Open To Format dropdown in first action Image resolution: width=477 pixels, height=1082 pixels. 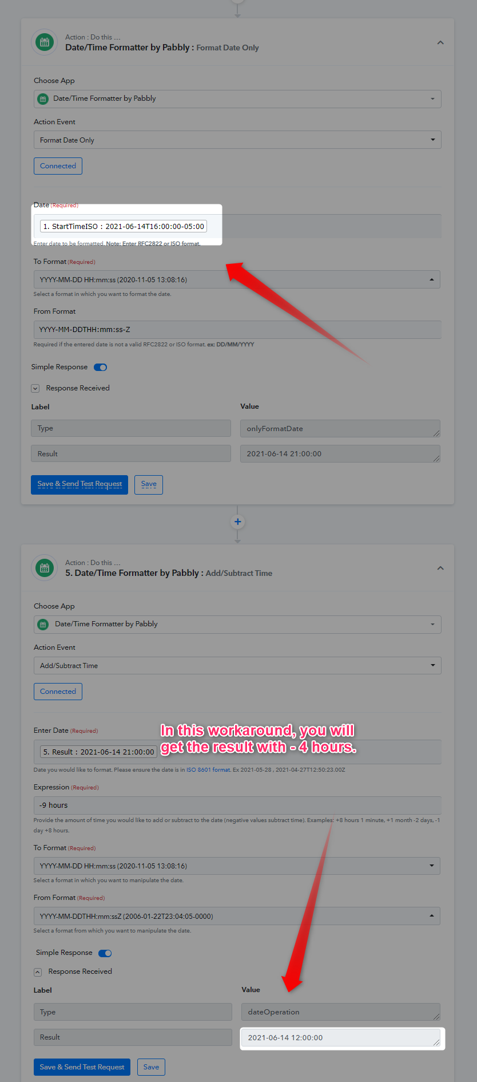237,279
